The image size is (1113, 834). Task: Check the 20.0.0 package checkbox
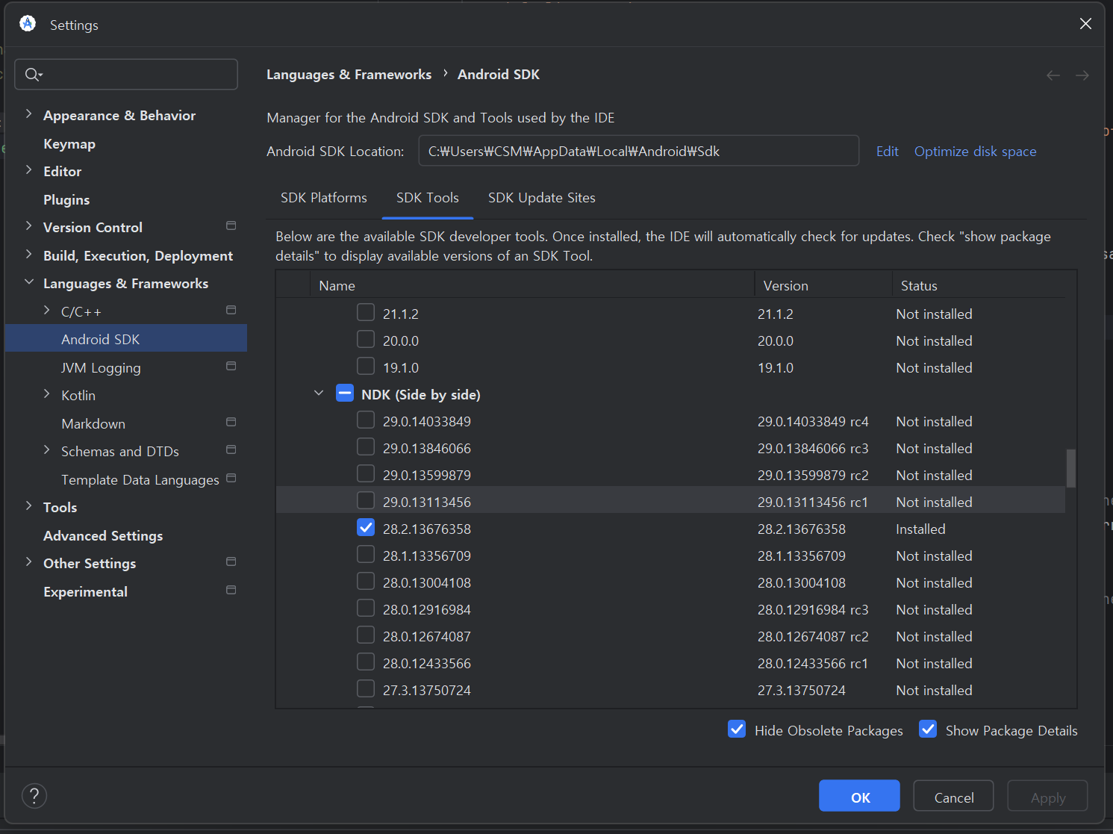click(x=366, y=339)
